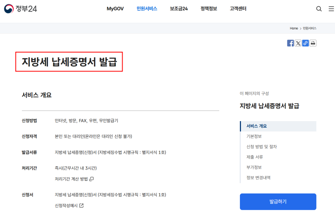The image size is (335, 218).
Task: Jump to 제출 서류 section
Action: click(254, 157)
